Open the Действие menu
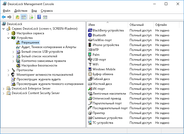184x134 pixels. (x=21, y=11)
